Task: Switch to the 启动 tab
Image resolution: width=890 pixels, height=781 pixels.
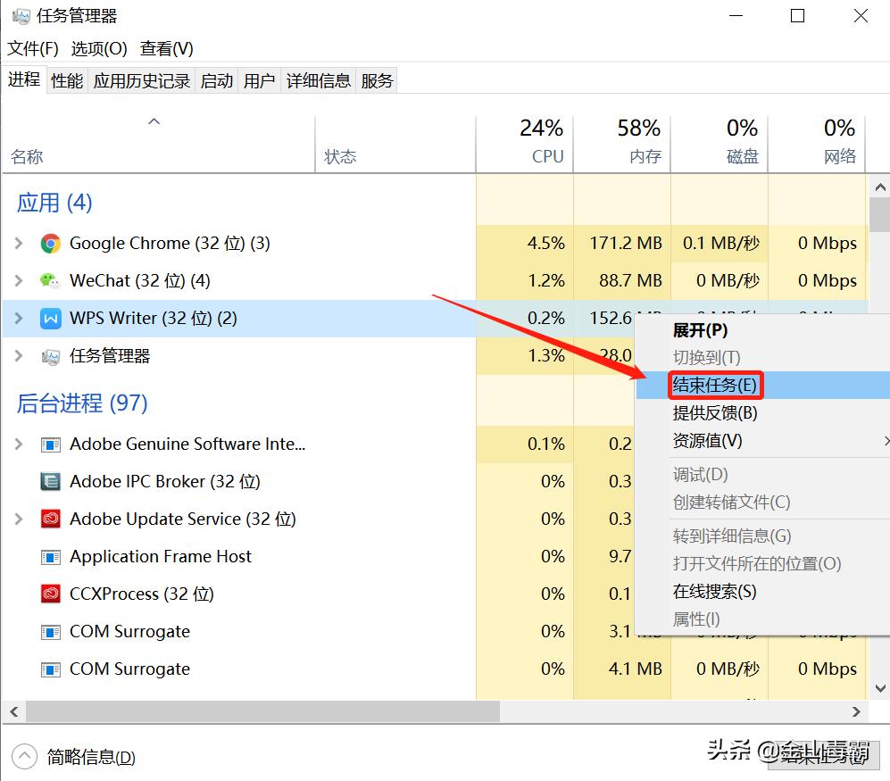Action: pos(216,80)
